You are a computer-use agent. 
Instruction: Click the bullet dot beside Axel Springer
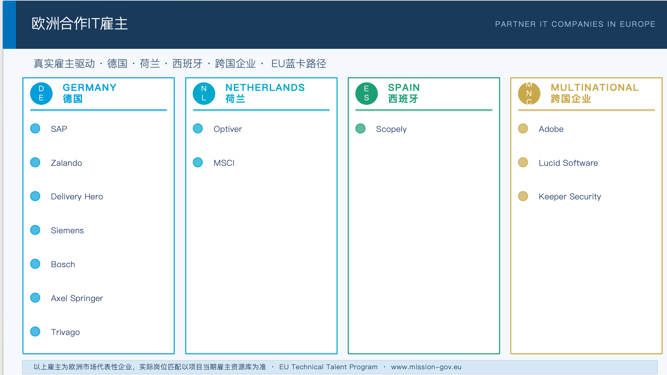tap(35, 298)
